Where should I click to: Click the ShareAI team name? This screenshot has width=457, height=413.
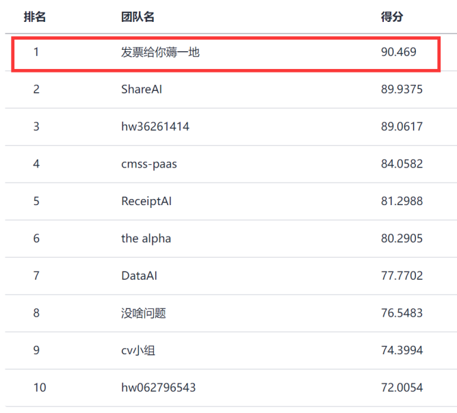[x=142, y=89]
